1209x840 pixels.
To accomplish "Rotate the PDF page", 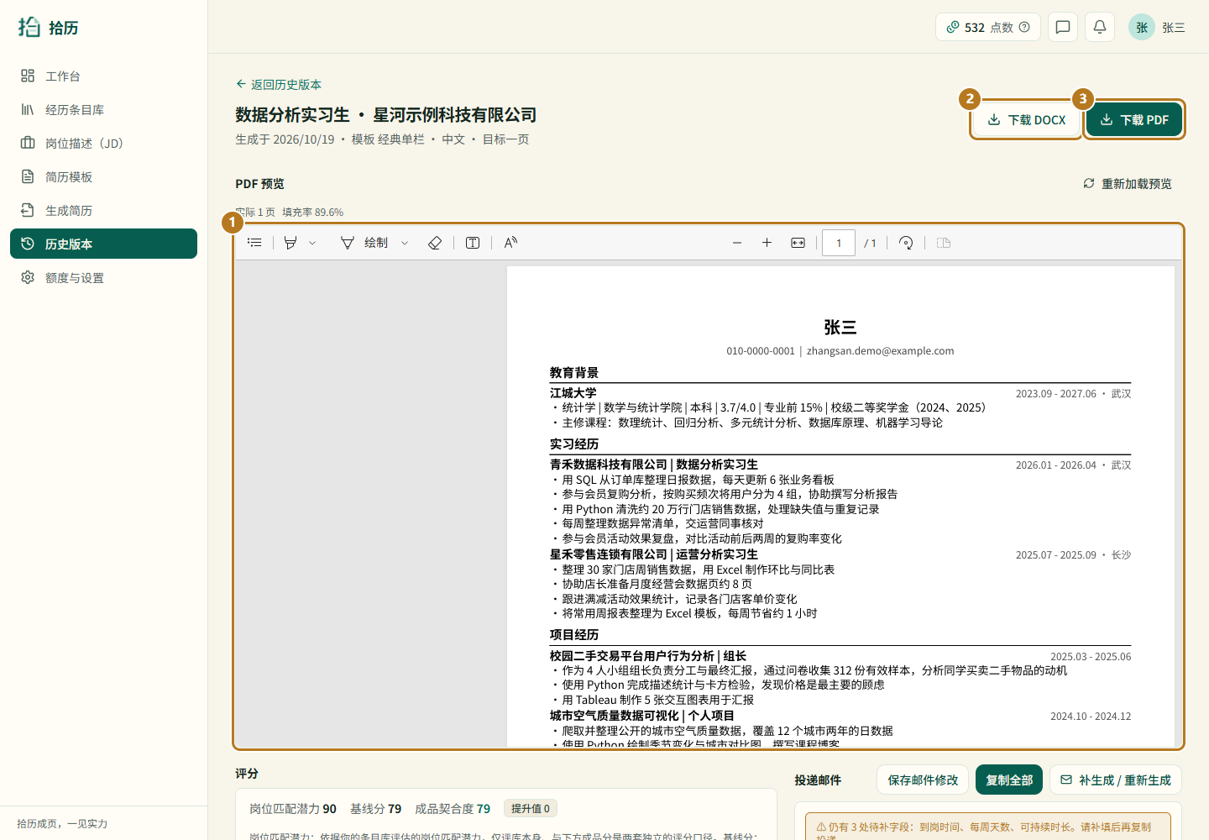I will (x=906, y=243).
